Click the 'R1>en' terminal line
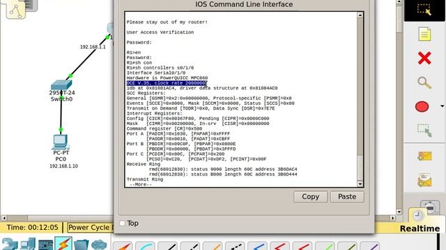This screenshot has width=446, height=250. pyautogui.click(x=134, y=53)
